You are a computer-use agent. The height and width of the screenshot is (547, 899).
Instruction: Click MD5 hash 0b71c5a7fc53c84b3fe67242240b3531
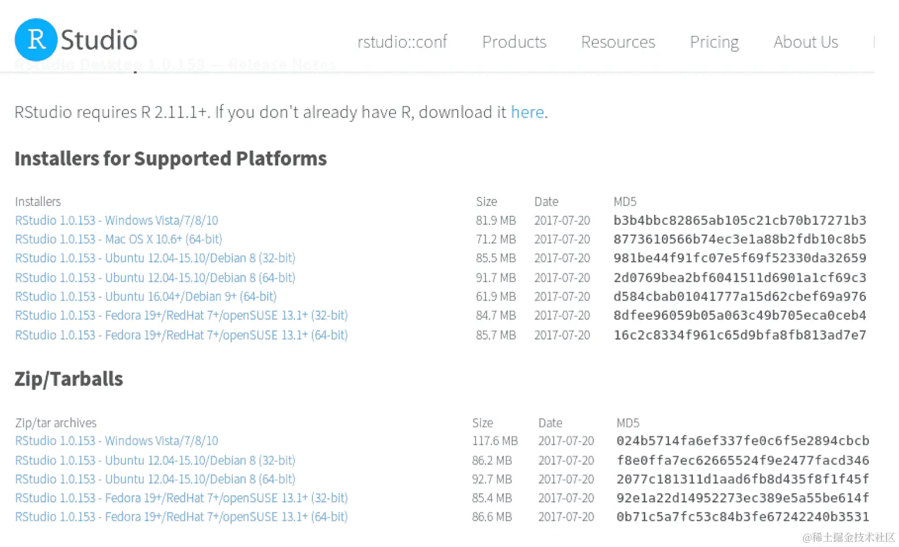(x=743, y=517)
